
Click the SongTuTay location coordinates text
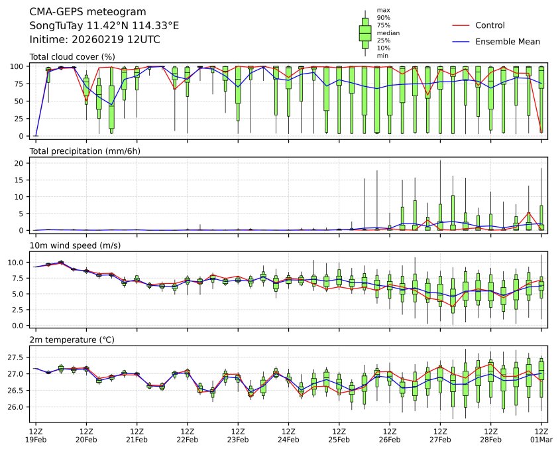pos(104,26)
